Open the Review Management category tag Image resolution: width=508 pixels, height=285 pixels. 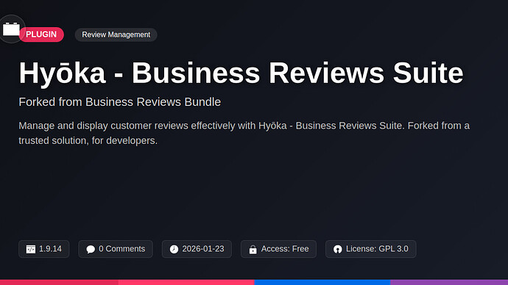point(116,35)
